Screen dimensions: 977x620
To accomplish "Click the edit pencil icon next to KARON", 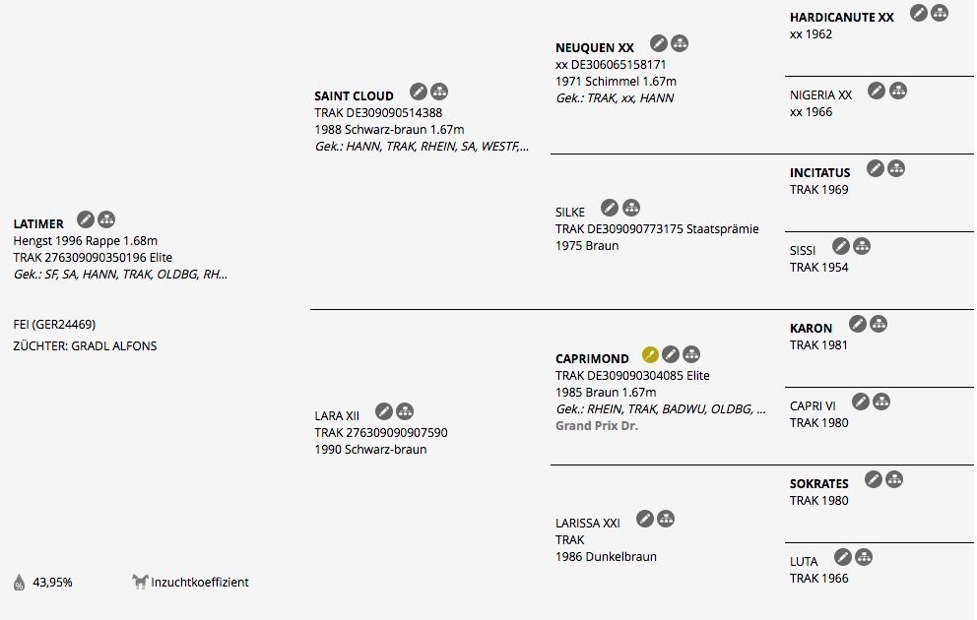I will pos(858,325).
